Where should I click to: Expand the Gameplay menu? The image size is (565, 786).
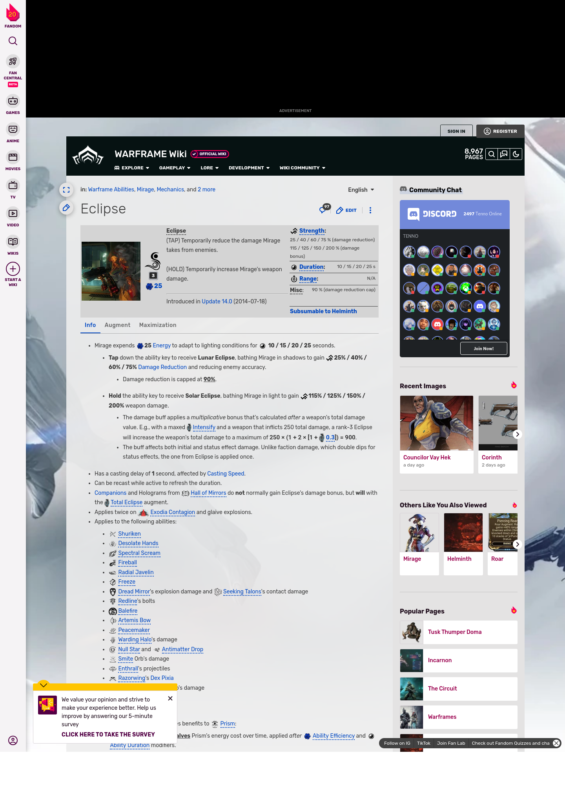coord(175,168)
